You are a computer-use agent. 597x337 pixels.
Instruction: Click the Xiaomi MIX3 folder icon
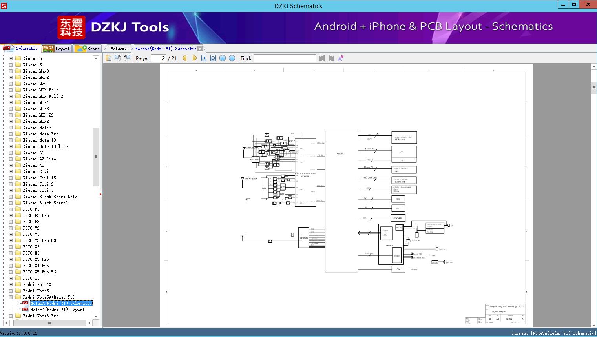point(18,109)
